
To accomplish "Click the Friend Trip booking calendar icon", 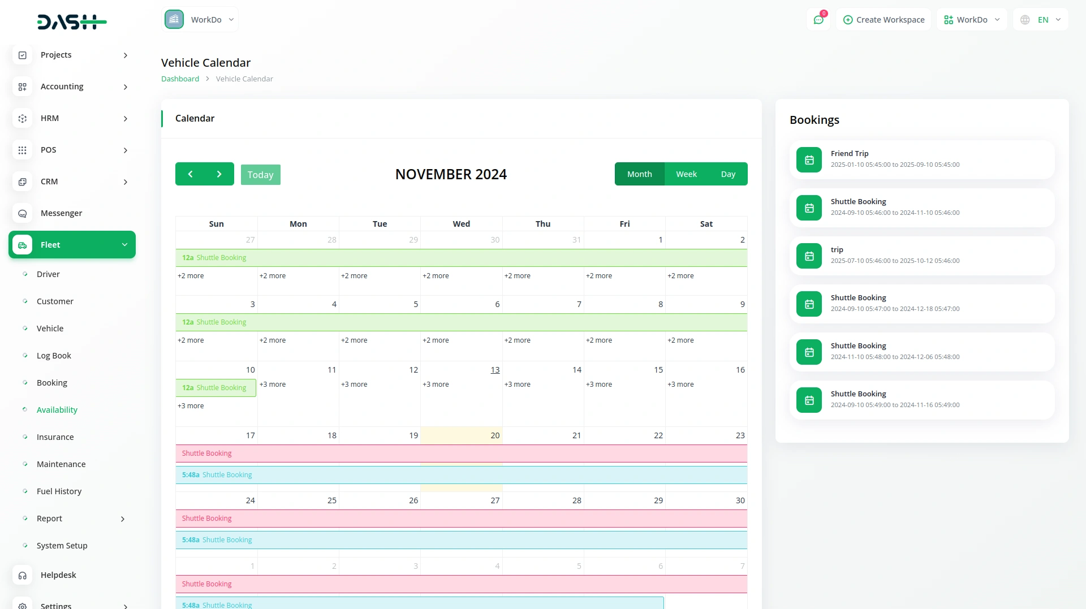I will tap(809, 160).
